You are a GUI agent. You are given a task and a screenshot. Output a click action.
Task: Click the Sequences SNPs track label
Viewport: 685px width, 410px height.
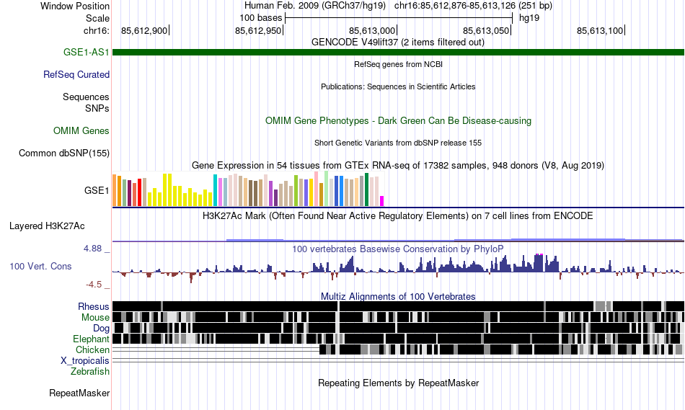[86, 102]
